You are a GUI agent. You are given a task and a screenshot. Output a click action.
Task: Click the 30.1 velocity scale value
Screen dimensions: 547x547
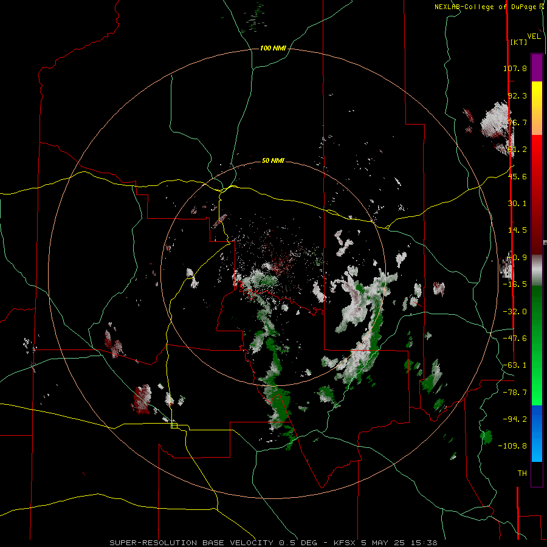(x=517, y=204)
